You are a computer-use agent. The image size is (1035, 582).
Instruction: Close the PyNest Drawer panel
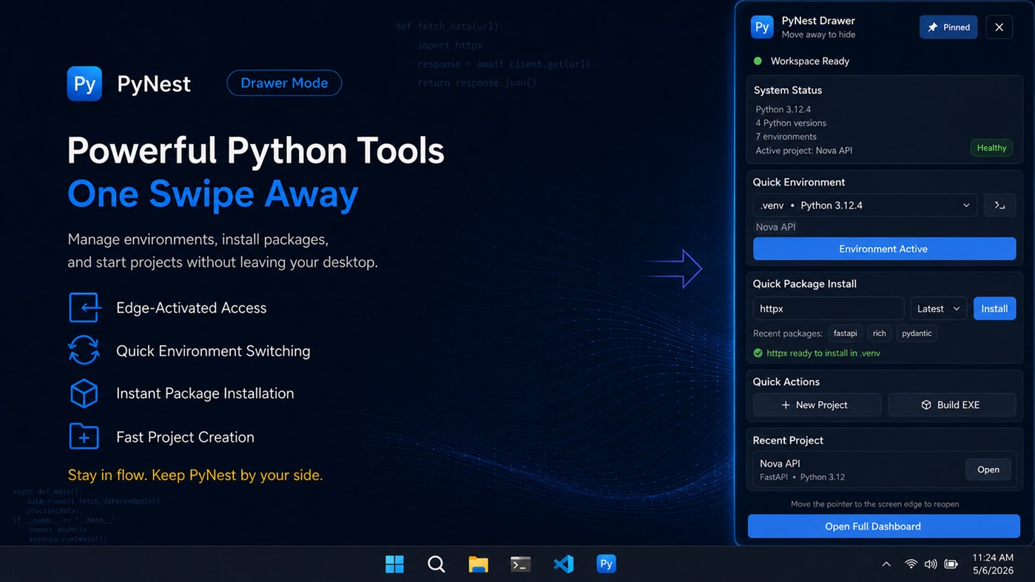999,27
